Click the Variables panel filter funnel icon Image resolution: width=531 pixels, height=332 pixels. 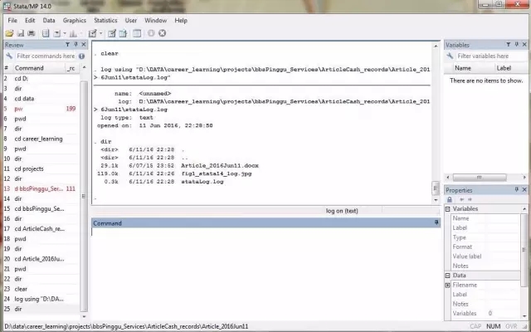pyautogui.click(x=509, y=44)
